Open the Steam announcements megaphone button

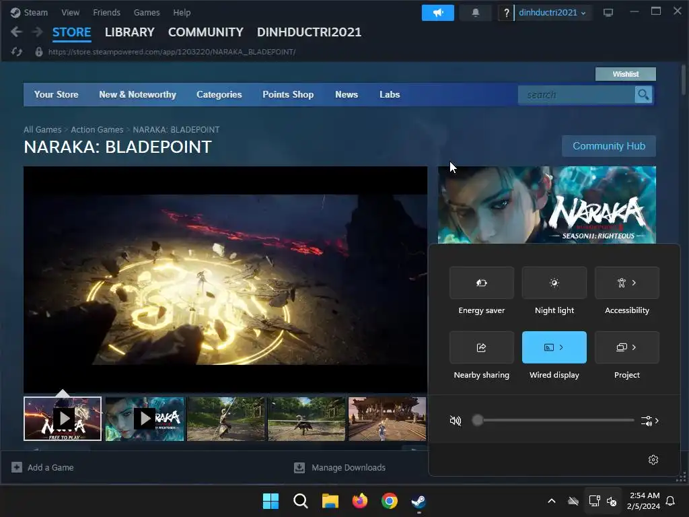tap(437, 13)
